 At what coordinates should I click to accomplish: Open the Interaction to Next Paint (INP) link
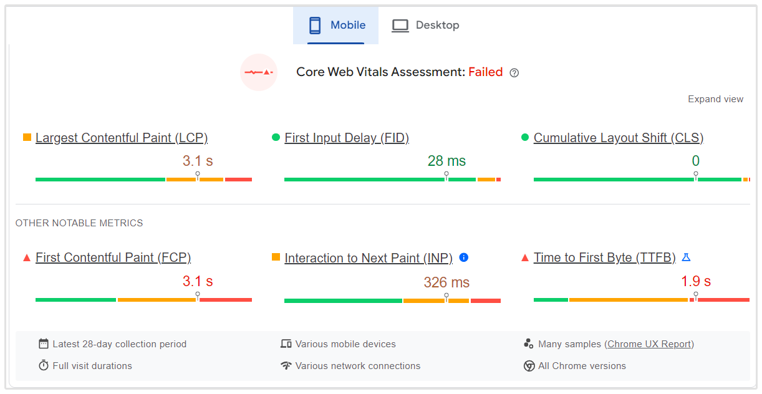tap(369, 258)
